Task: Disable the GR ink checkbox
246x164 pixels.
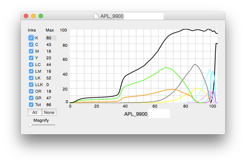Action: pos(31,98)
